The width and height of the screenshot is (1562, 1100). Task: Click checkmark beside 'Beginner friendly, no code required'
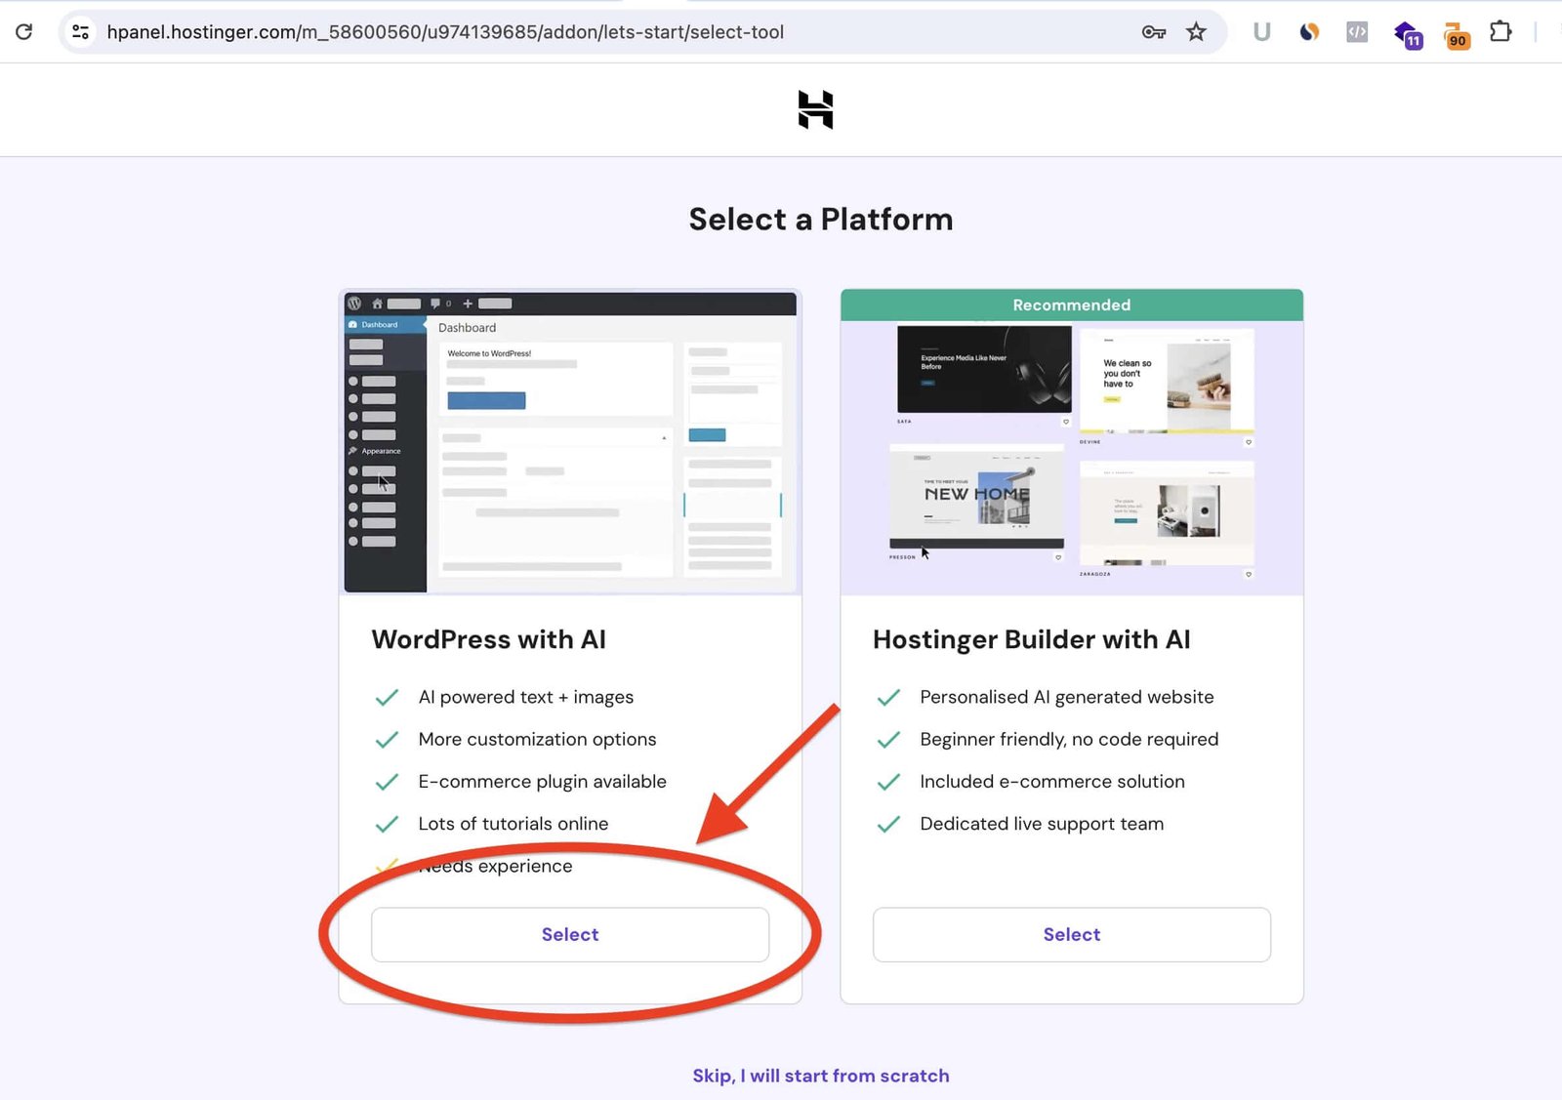888,739
